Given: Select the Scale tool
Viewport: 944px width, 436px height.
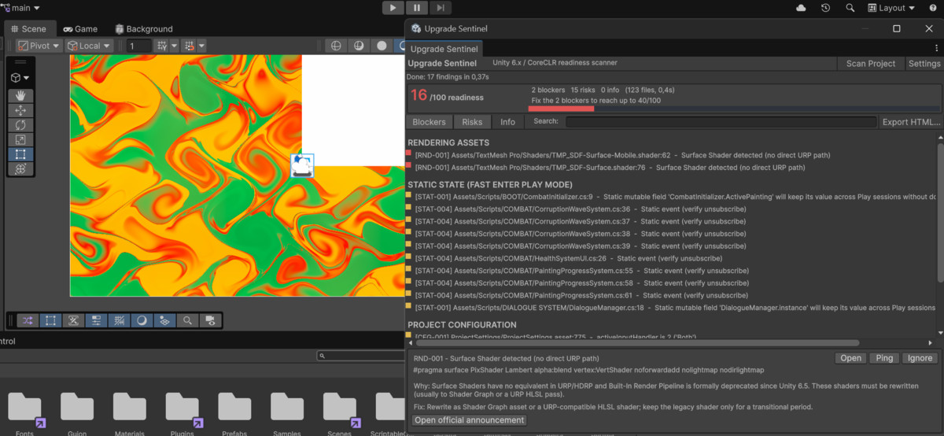Looking at the screenshot, I should [20, 140].
